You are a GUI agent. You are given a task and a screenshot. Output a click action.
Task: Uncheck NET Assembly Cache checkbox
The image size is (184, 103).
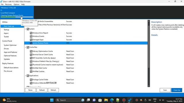click(31, 58)
